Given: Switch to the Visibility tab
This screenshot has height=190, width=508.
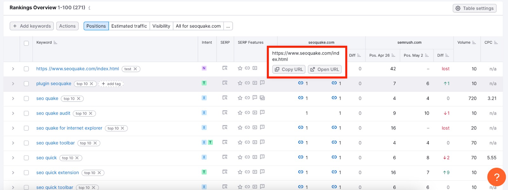Looking at the screenshot, I should coord(161,26).
